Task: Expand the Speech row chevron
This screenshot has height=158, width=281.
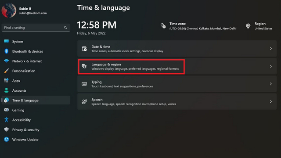Action: (271, 101)
